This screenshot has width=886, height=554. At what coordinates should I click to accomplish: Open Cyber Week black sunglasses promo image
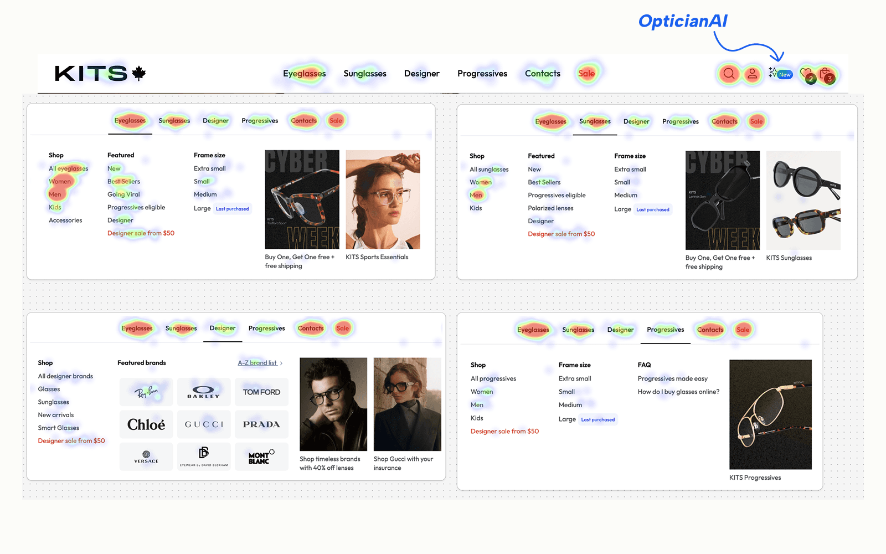tap(723, 201)
